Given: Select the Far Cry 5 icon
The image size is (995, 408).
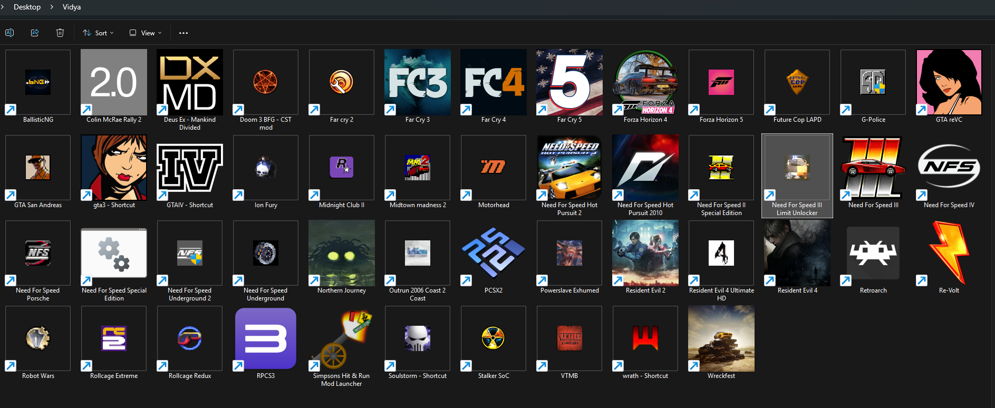Looking at the screenshot, I should tap(569, 82).
